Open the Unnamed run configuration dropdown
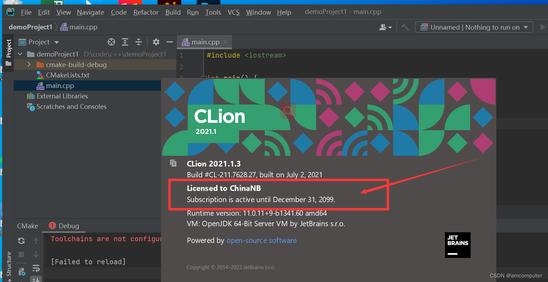Viewport: 548px width, 282px height. [474, 27]
